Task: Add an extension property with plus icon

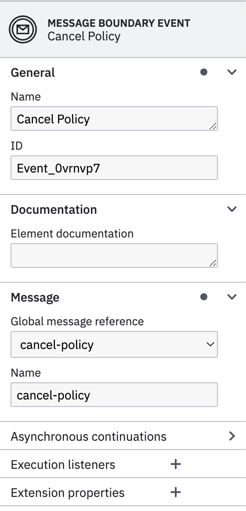Action: pos(176,492)
